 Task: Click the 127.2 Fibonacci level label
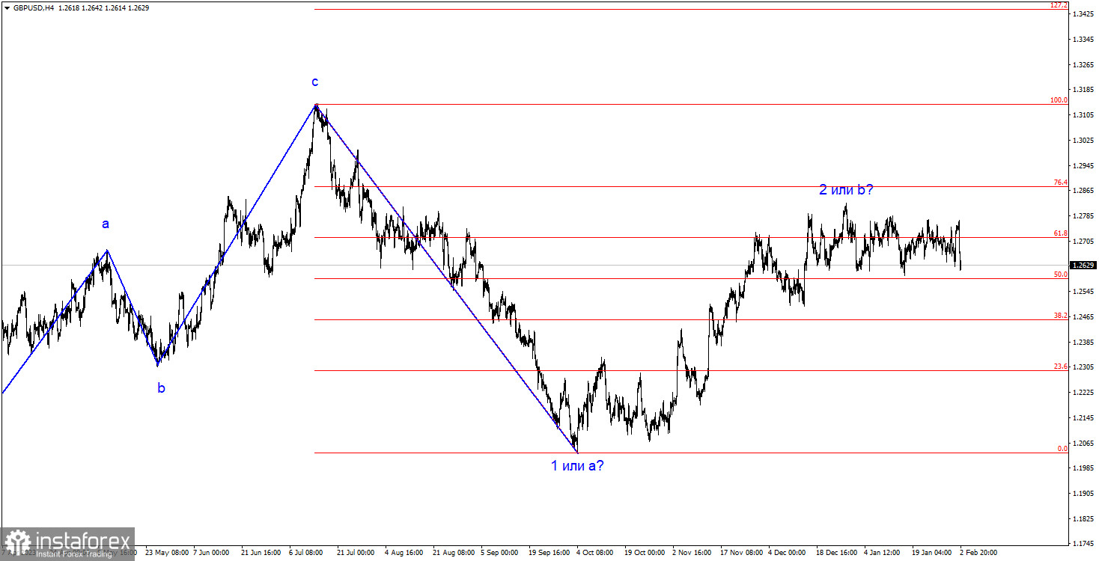(1059, 5)
